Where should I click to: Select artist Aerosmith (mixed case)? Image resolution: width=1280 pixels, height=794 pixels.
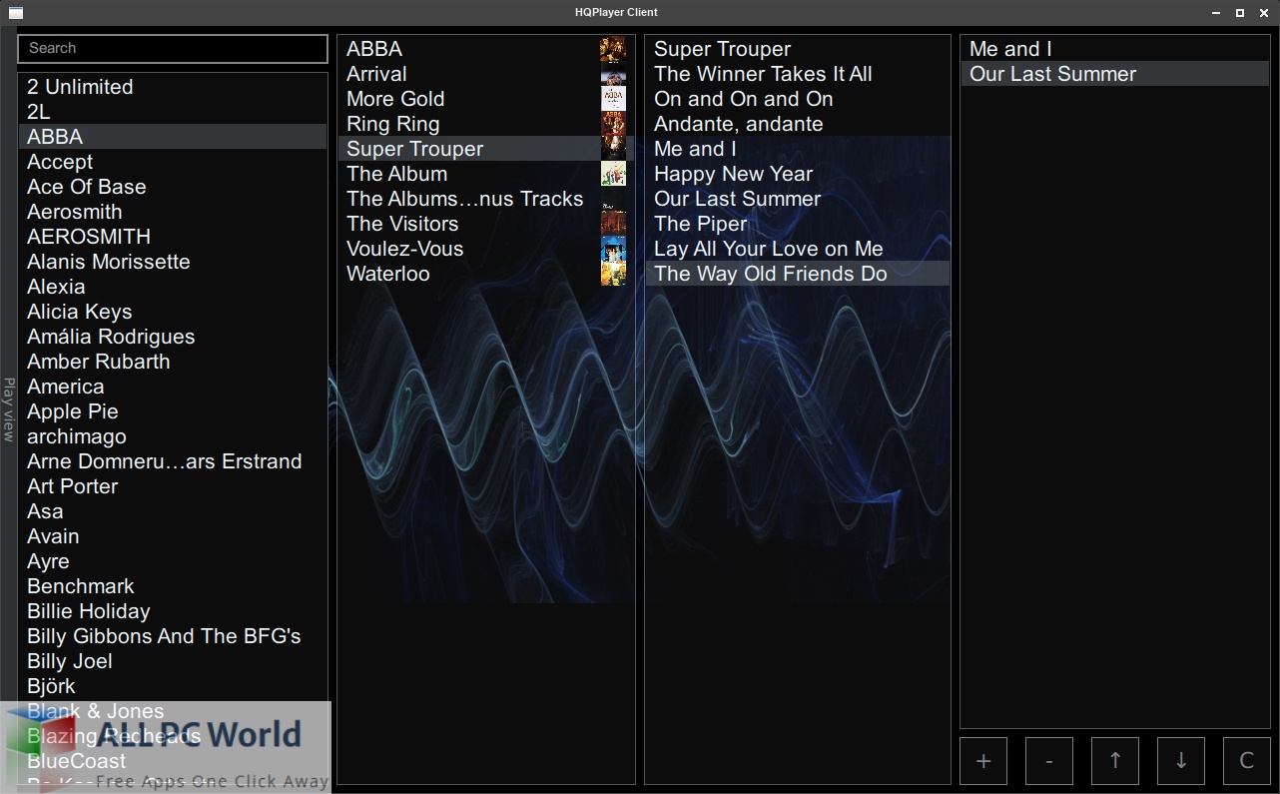(173, 212)
